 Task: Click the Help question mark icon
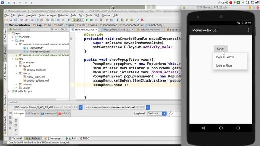(138, 20)
